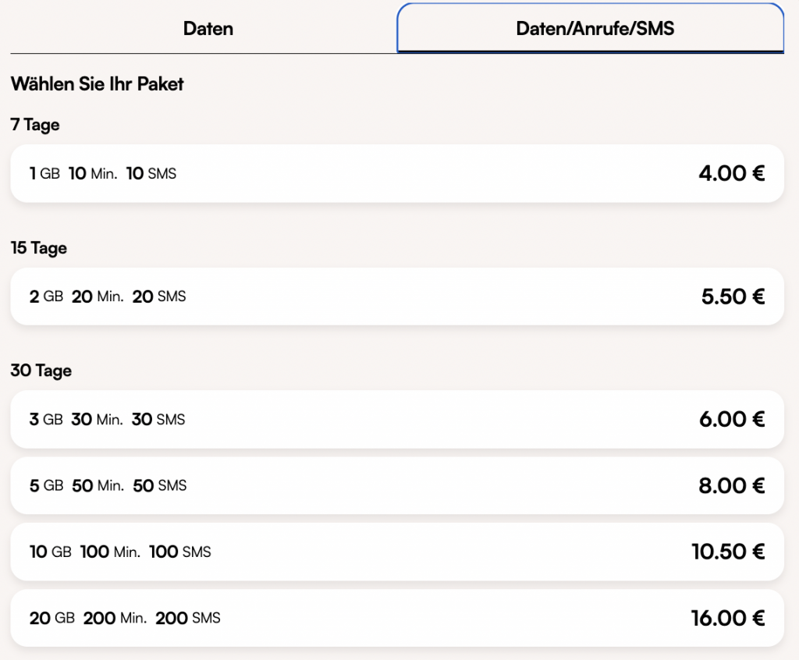Click the '15 Tage' section heading
The height and width of the screenshot is (660, 799).
coord(38,248)
